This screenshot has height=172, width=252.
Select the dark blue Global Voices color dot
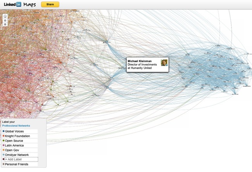[x=3, y=131]
